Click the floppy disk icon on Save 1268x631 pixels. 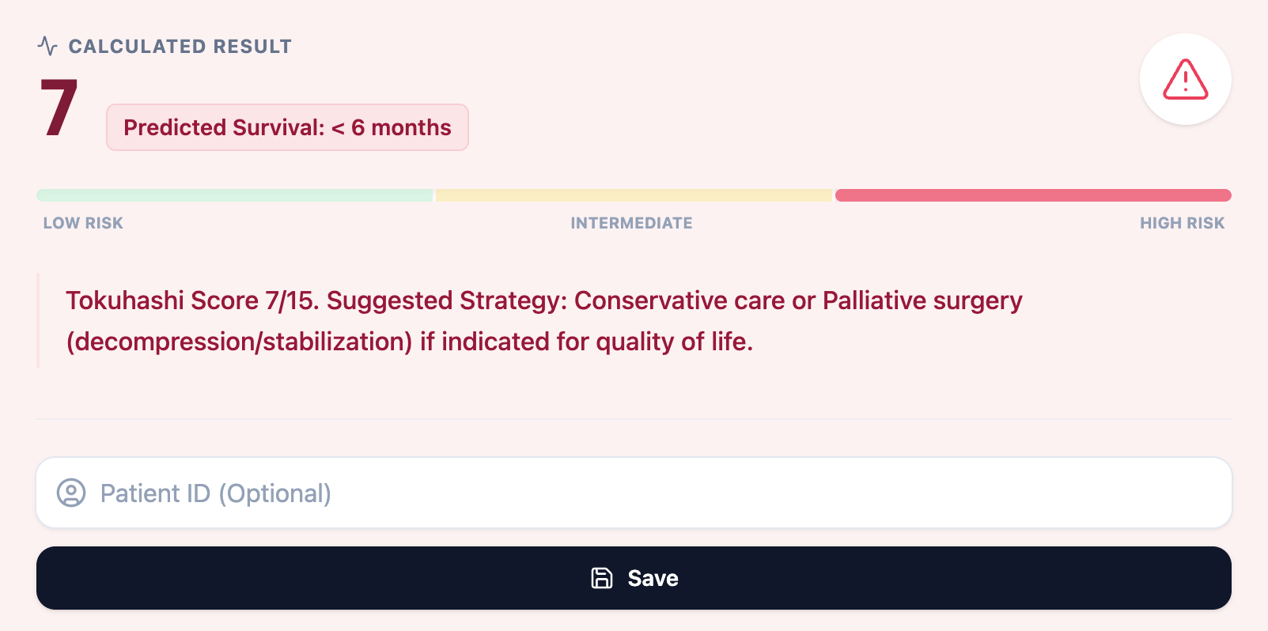pyautogui.click(x=602, y=578)
